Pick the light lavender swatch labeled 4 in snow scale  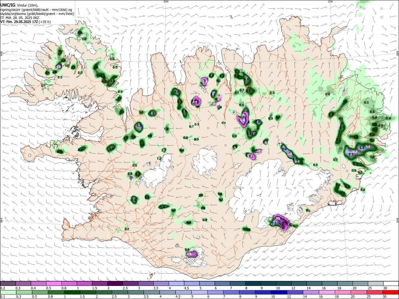[176, 284]
